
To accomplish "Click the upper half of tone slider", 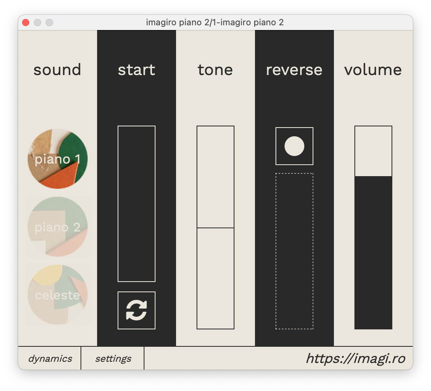I will click(x=215, y=177).
